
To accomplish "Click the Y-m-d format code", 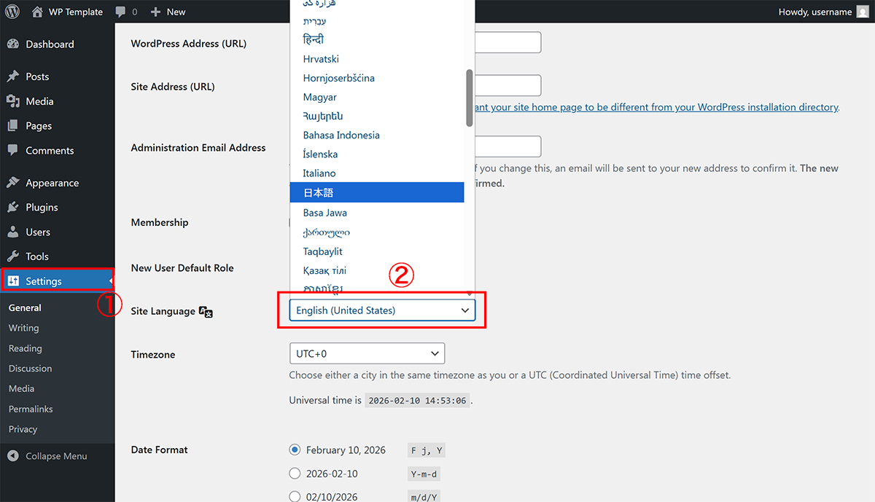I will 424,474.
